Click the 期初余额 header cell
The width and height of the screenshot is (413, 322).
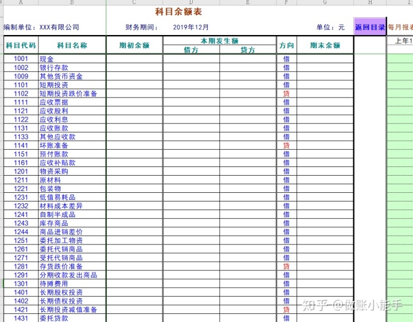tap(134, 45)
